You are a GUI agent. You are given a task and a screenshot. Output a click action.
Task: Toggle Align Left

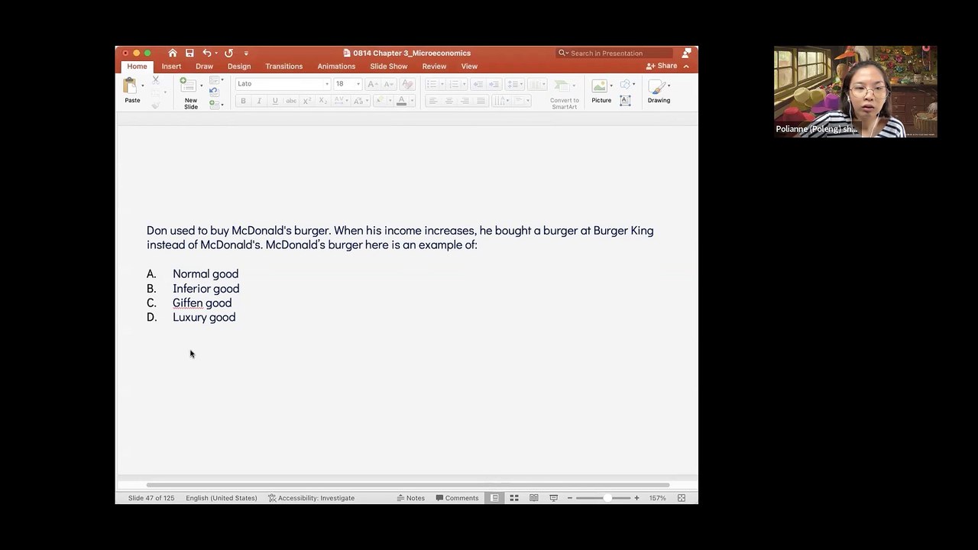coord(432,101)
